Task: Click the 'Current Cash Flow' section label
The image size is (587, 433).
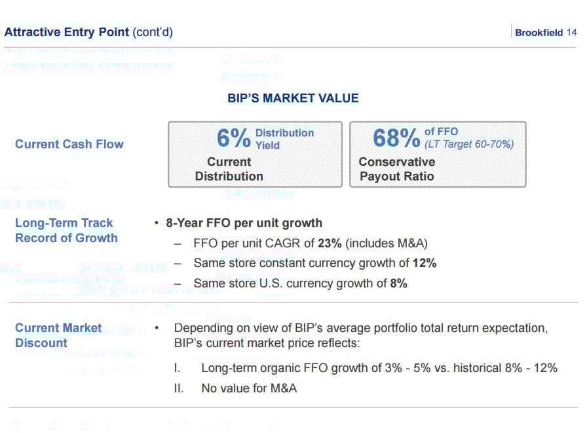Action: tap(69, 144)
